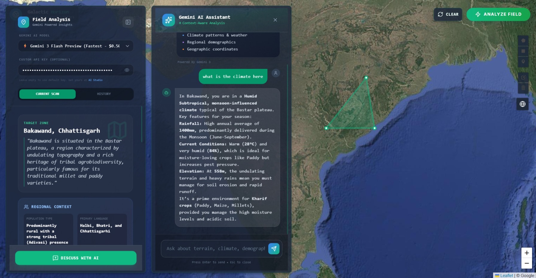The height and width of the screenshot is (278, 536).
Task: Click the bot avatar beside the reply
Action: coord(166,92)
